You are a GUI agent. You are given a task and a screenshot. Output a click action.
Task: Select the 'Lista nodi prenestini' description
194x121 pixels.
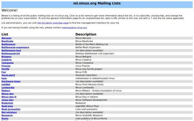86,109
